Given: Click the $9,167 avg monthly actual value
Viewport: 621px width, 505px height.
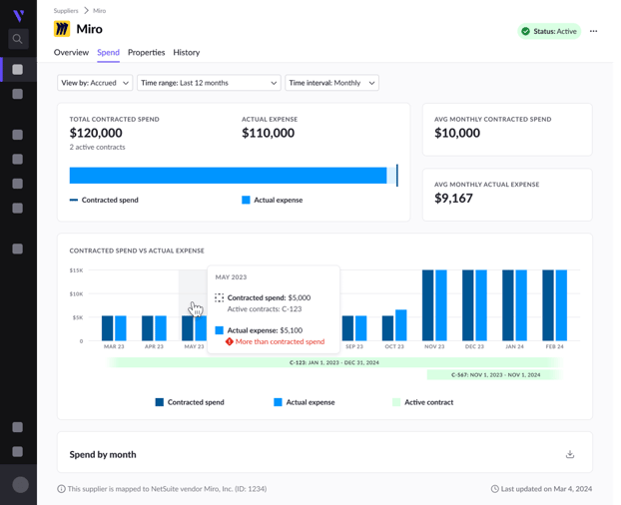Looking at the screenshot, I should [x=453, y=198].
